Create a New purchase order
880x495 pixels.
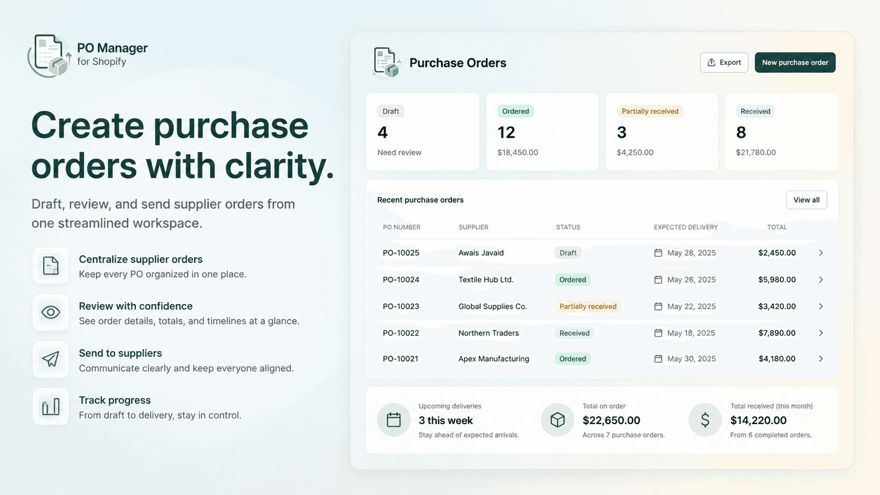pos(795,62)
